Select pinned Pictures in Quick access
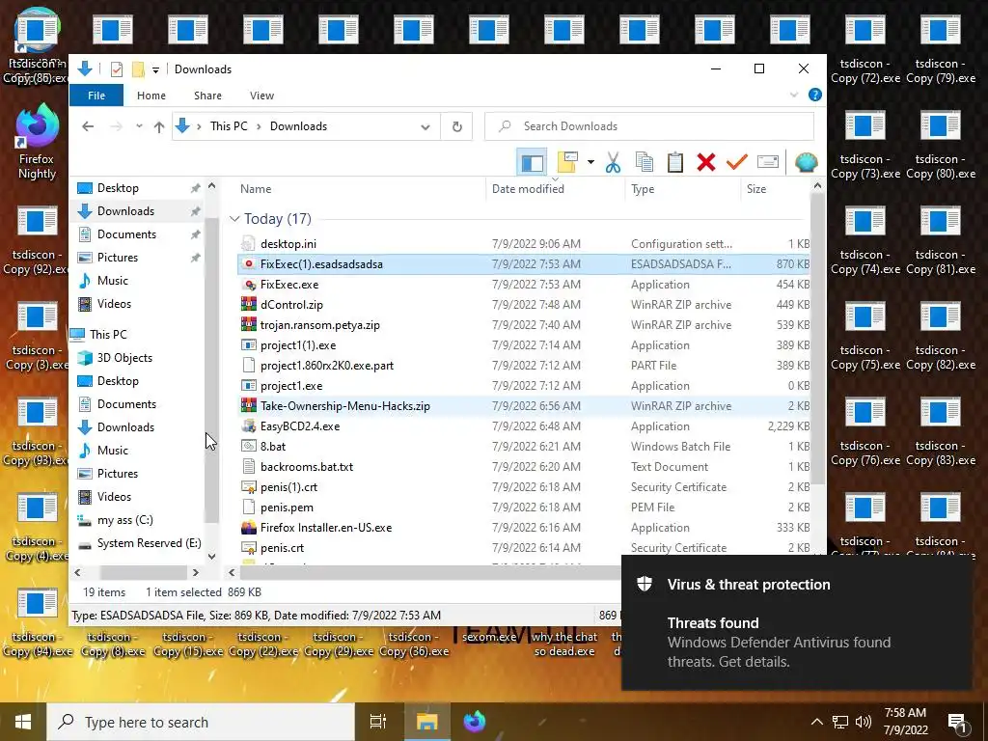Image resolution: width=988 pixels, height=741 pixels. [117, 257]
